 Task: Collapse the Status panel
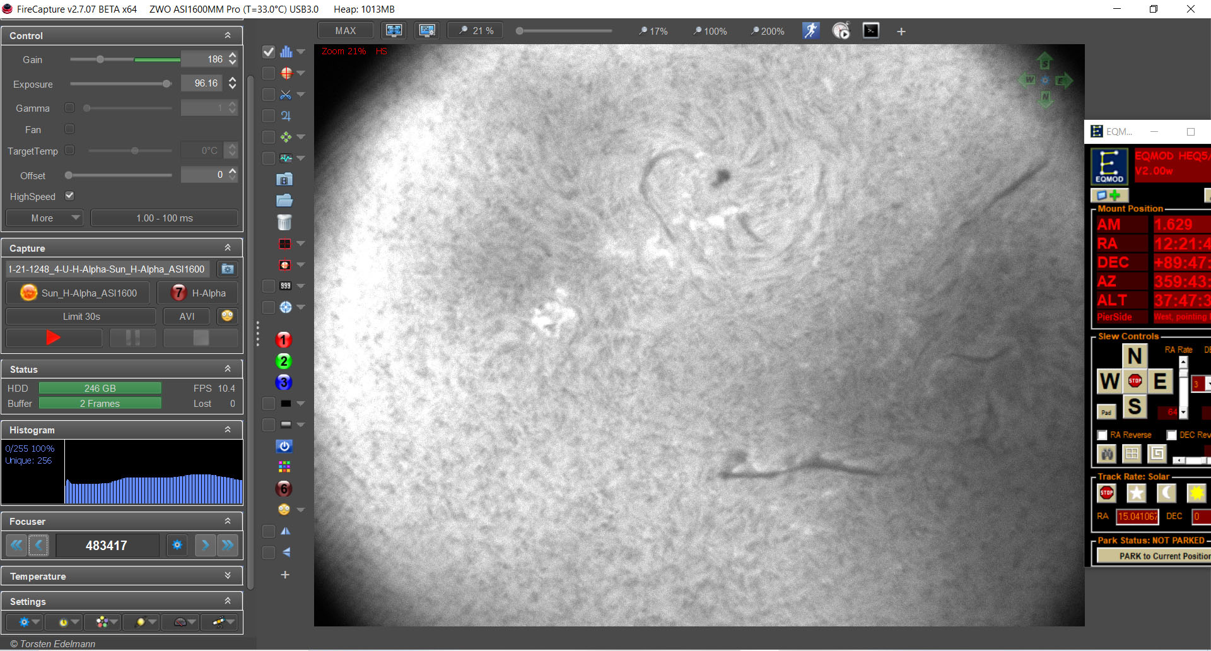pyautogui.click(x=228, y=369)
